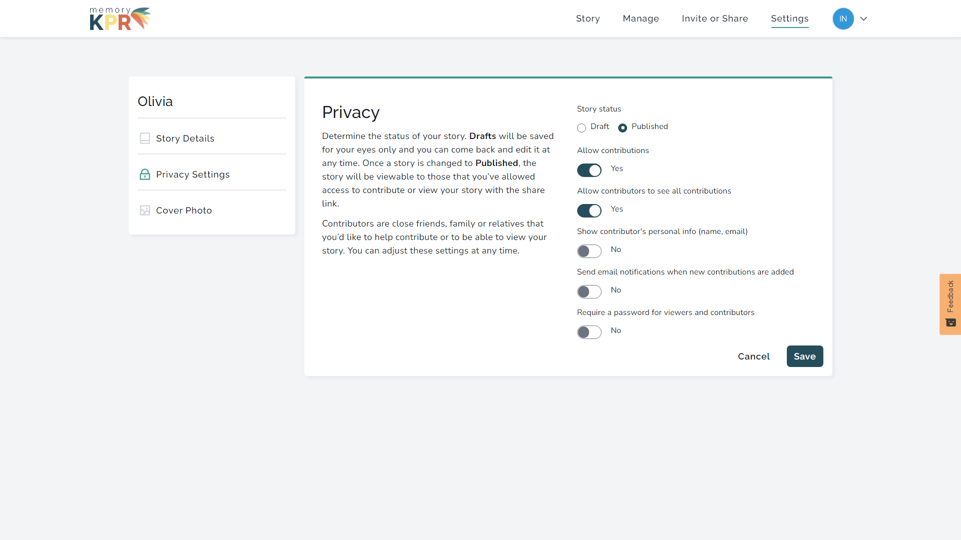Click the Story status label

pyautogui.click(x=599, y=109)
